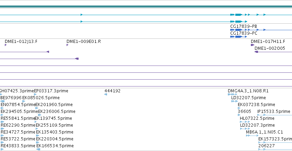
Task: Open the DME1-017H11.F feature label
Action: [268, 41]
